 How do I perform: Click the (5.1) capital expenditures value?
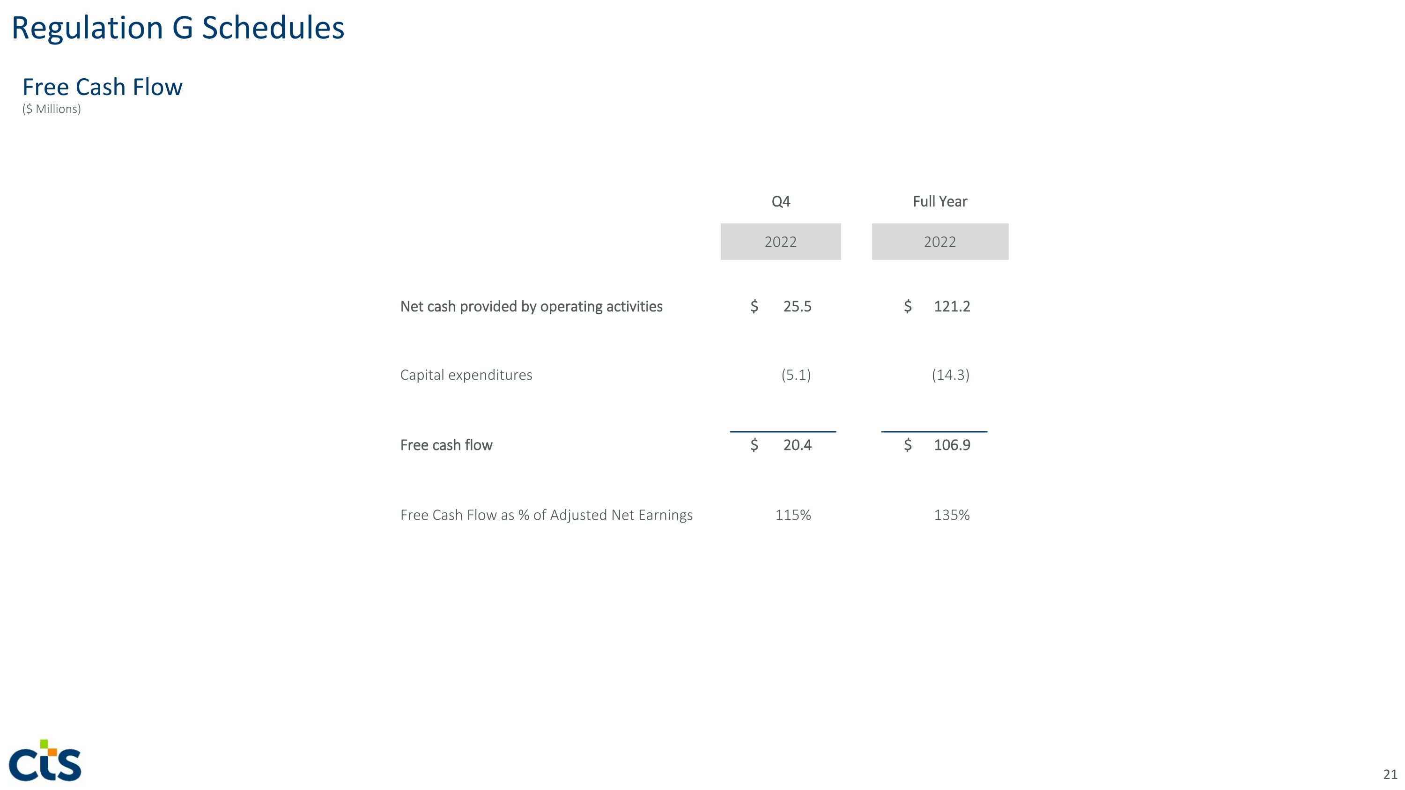[796, 375]
